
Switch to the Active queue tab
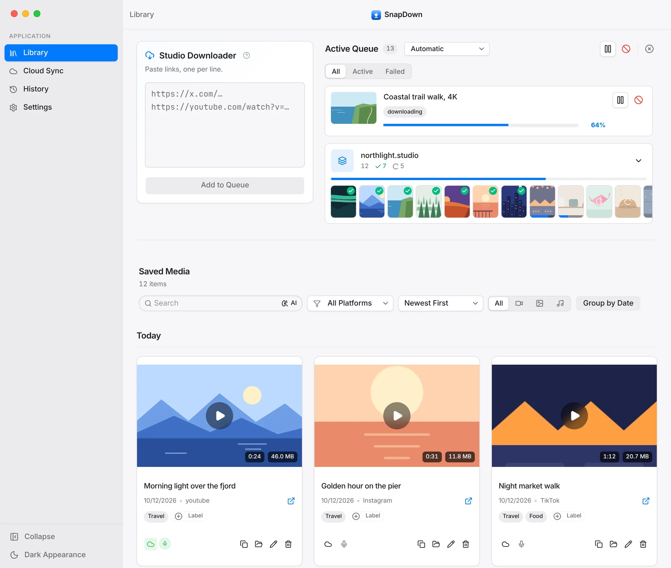pyautogui.click(x=362, y=72)
